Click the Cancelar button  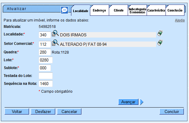[69, 111]
